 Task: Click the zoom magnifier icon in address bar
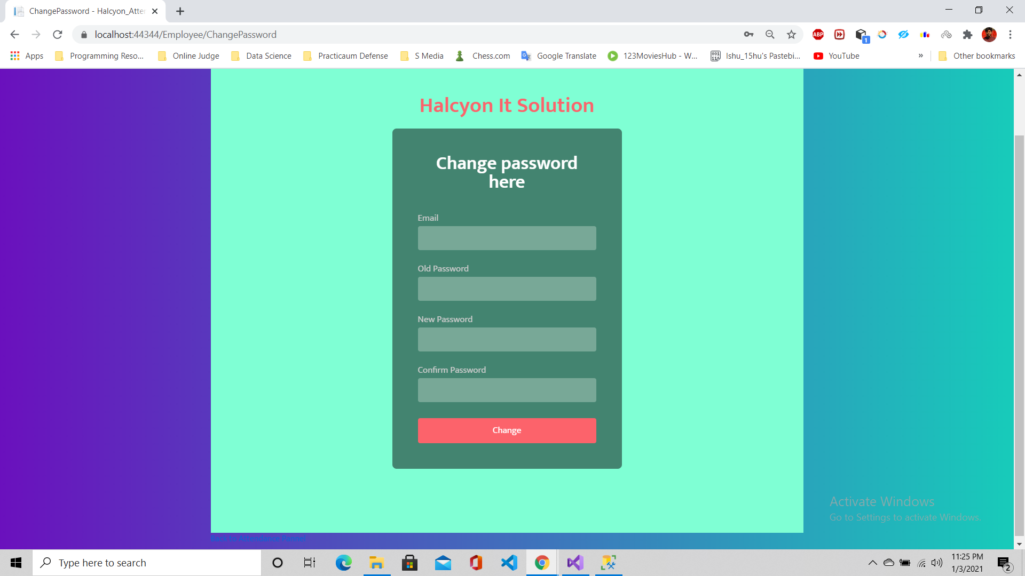click(770, 35)
